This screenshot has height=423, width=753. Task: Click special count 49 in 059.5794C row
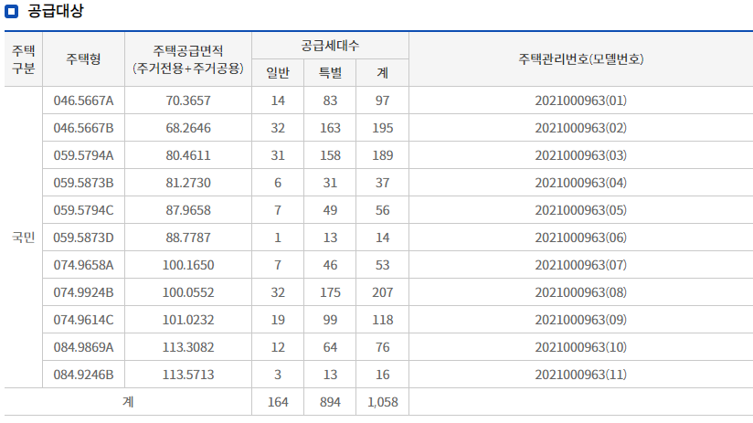point(330,210)
